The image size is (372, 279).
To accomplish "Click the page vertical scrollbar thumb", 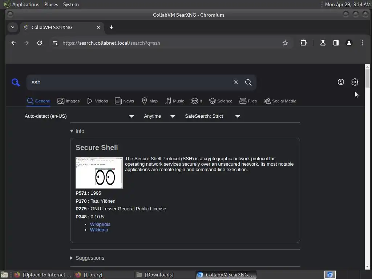I will click(x=367, y=78).
